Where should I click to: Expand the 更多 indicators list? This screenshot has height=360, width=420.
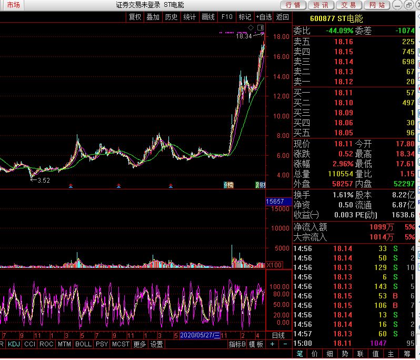tap(139, 344)
